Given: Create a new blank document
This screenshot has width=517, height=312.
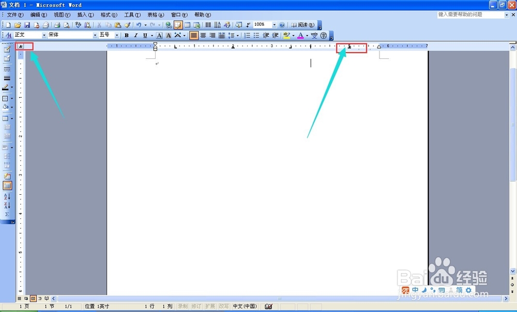Looking at the screenshot, I should (x=8, y=25).
